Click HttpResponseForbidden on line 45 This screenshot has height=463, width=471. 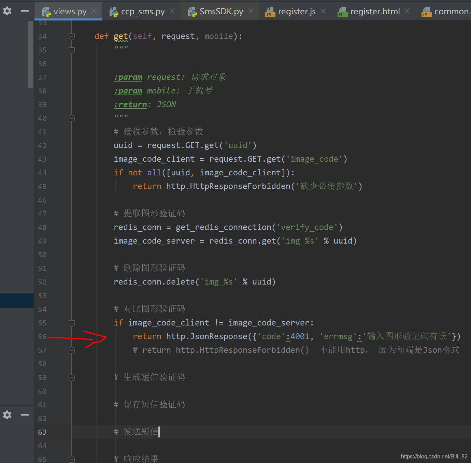(x=240, y=186)
